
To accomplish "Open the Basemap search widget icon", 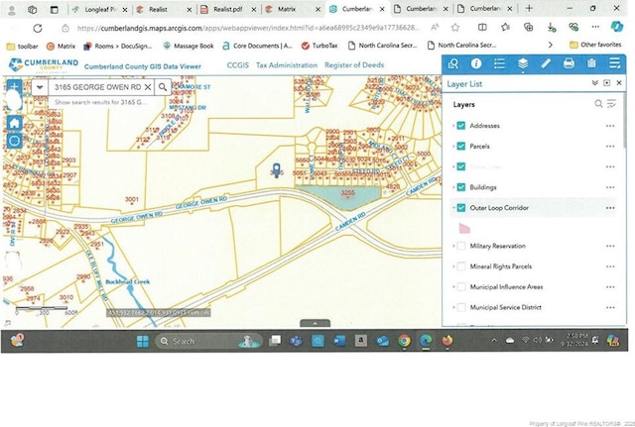I will [452, 63].
